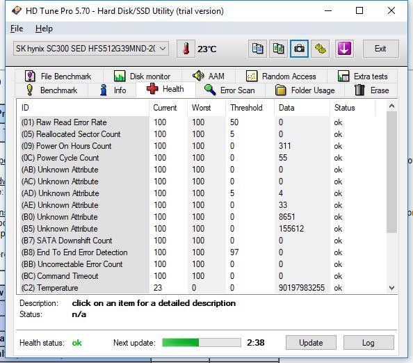Viewport: 413px width, 363px height.
Task: Switch to the AAM tab
Action: [209, 76]
